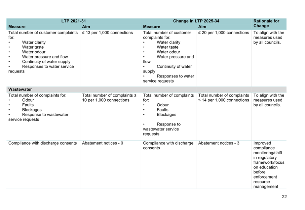Screen dimensions: 305x210
Task: Select the "≤ 14 per 1,000 connections" complaints aim
Action: (x=223, y=98)
